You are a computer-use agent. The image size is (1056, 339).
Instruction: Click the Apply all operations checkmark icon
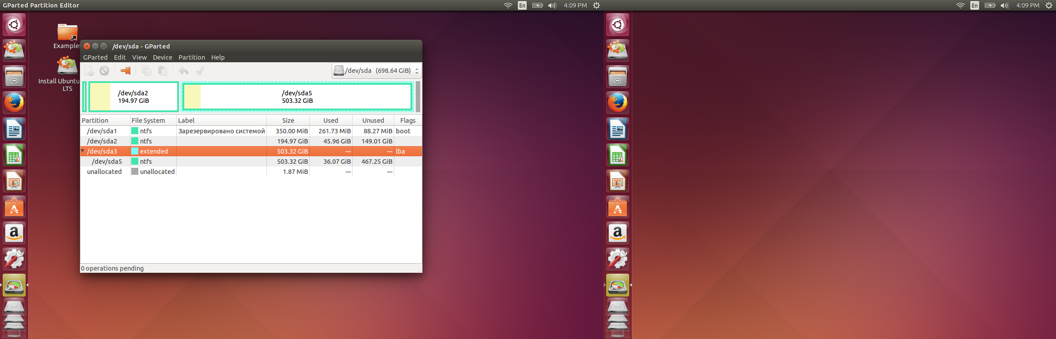click(200, 71)
